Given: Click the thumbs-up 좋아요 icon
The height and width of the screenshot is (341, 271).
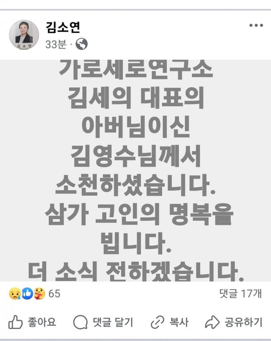Looking at the screenshot, I should pyautogui.click(x=15, y=322).
